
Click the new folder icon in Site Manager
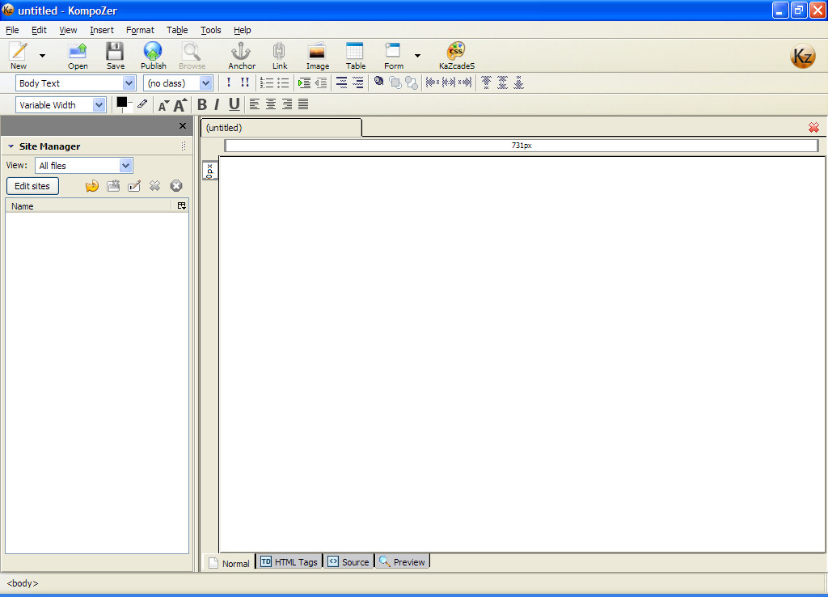coord(113,186)
